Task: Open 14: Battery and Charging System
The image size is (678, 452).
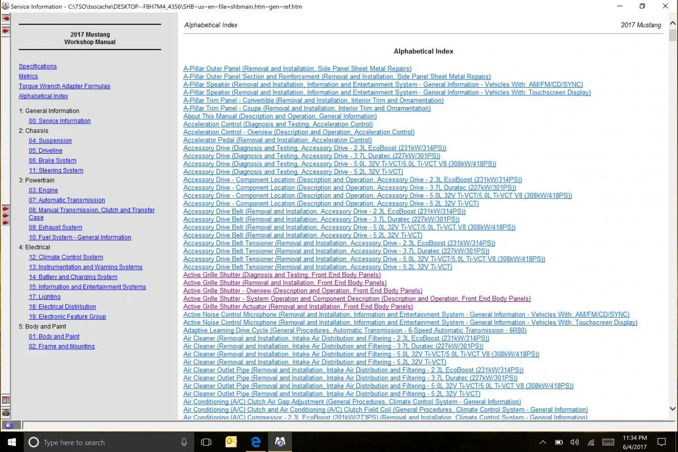Action: 73,277
